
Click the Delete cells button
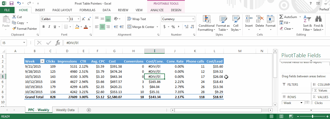point(260,23)
